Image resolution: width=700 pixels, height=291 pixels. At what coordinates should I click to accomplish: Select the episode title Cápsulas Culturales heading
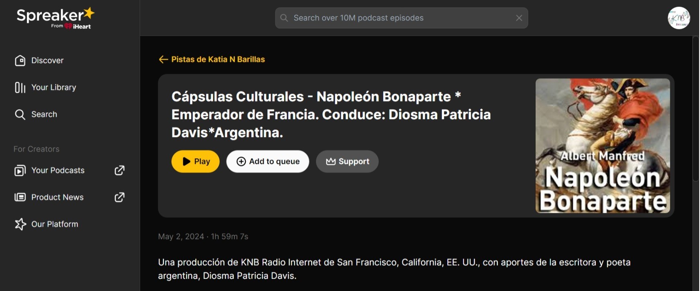(331, 115)
